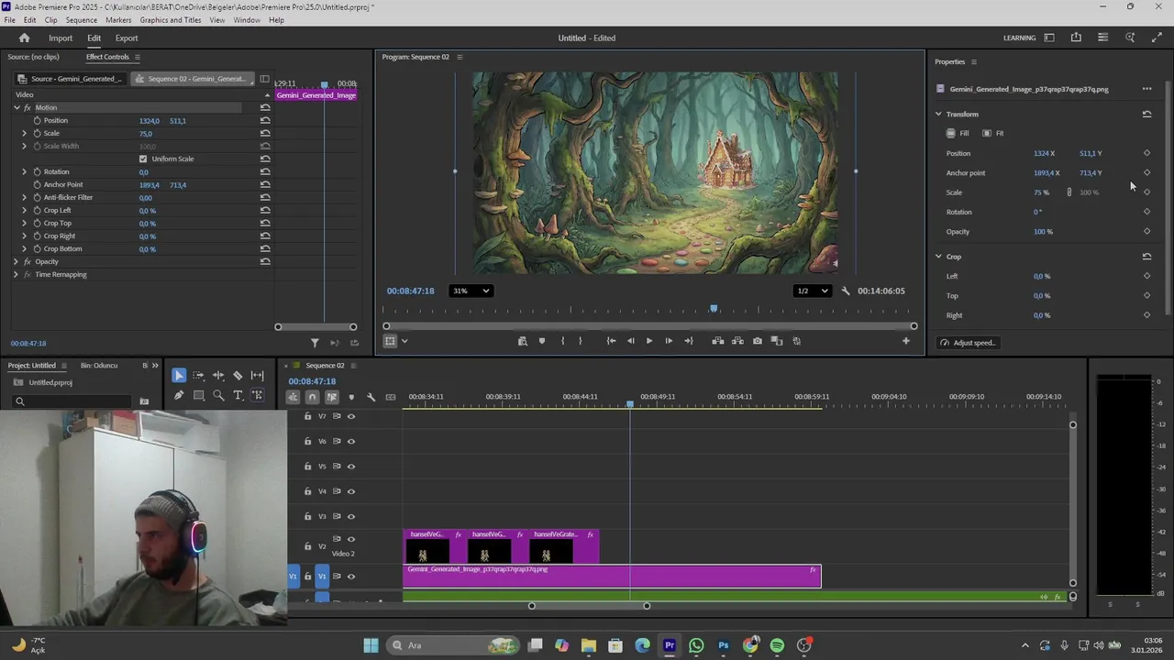Viewport: 1174px width, 660px height.
Task: Toggle Opacity keyframe diamond in Properties
Action: point(1146,231)
